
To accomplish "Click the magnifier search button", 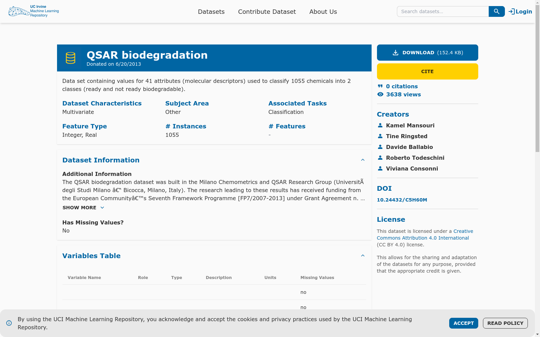I will click(496, 11).
